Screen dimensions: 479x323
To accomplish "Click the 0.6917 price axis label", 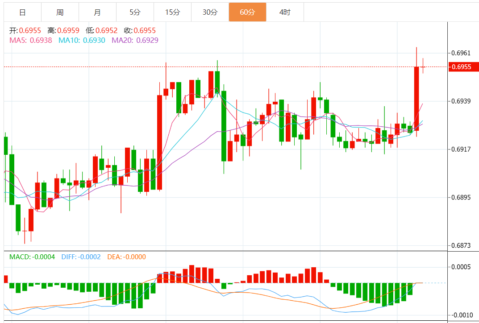I will point(461,149).
